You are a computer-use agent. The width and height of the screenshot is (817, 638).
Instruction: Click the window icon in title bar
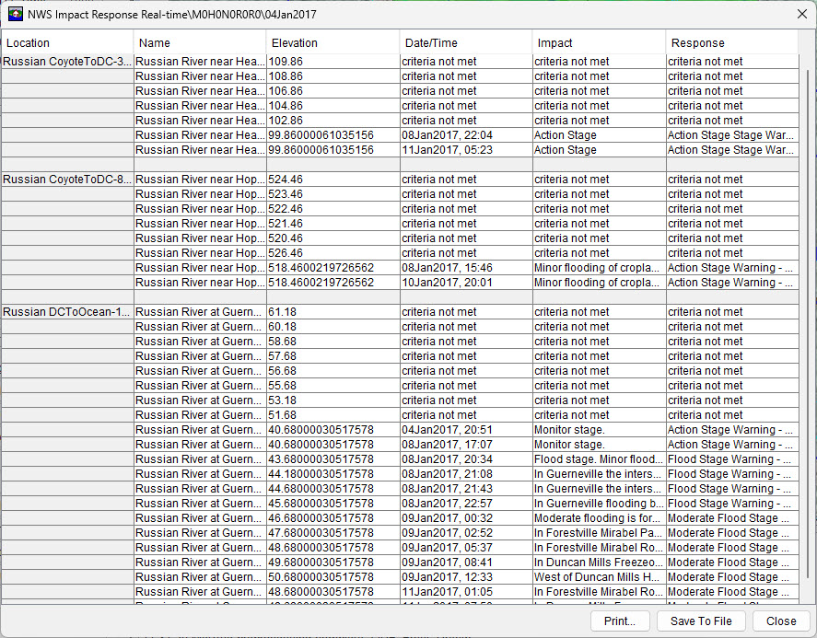[x=15, y=14]
